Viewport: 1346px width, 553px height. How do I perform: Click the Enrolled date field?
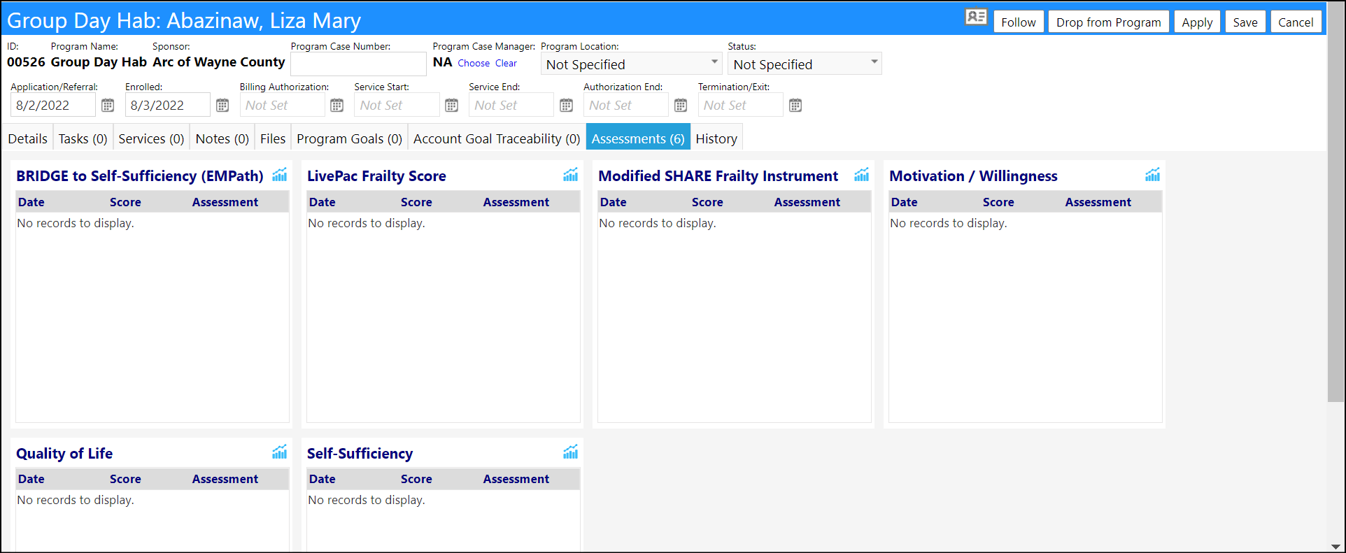tap(168, 105)
